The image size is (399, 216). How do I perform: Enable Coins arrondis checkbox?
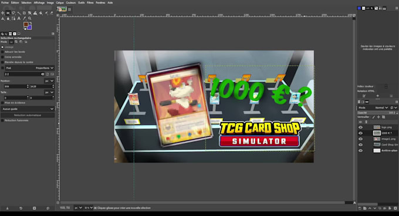pos(2,57)
